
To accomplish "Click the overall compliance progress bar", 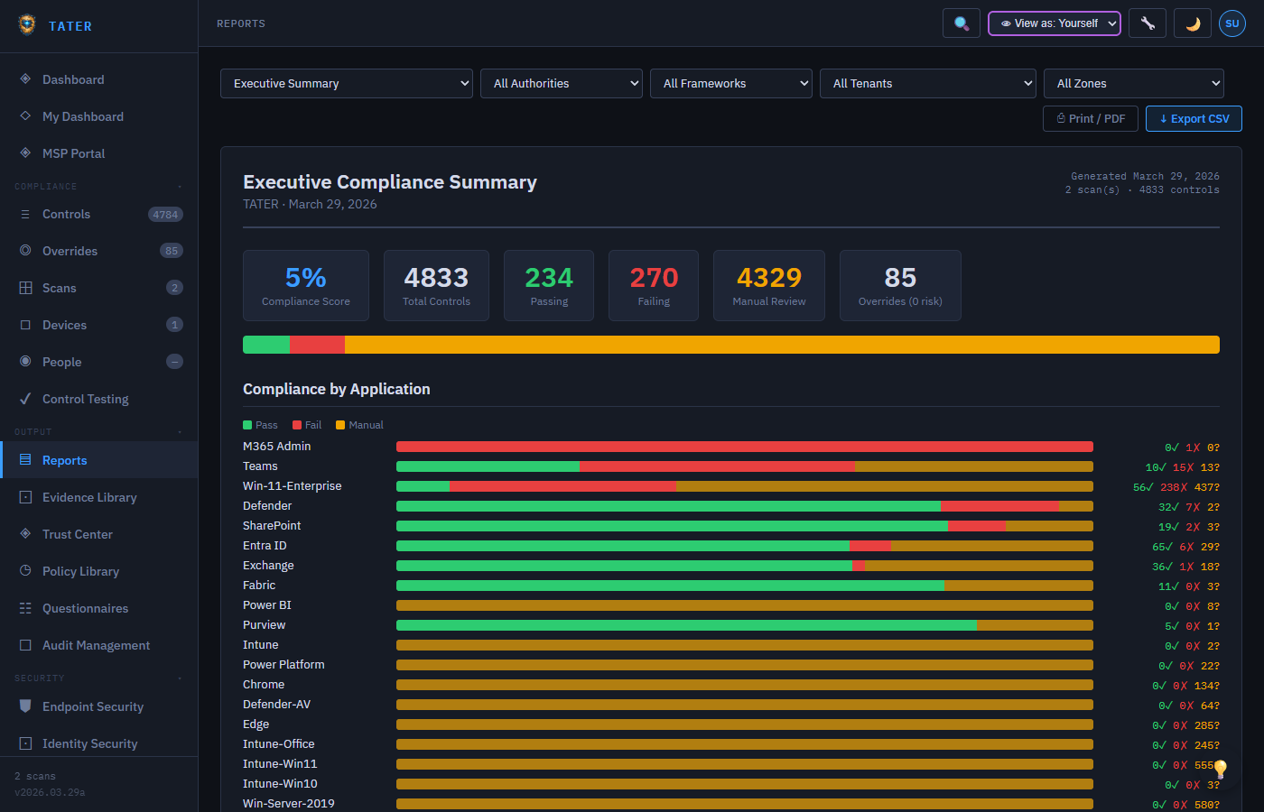I will (731, 345).
